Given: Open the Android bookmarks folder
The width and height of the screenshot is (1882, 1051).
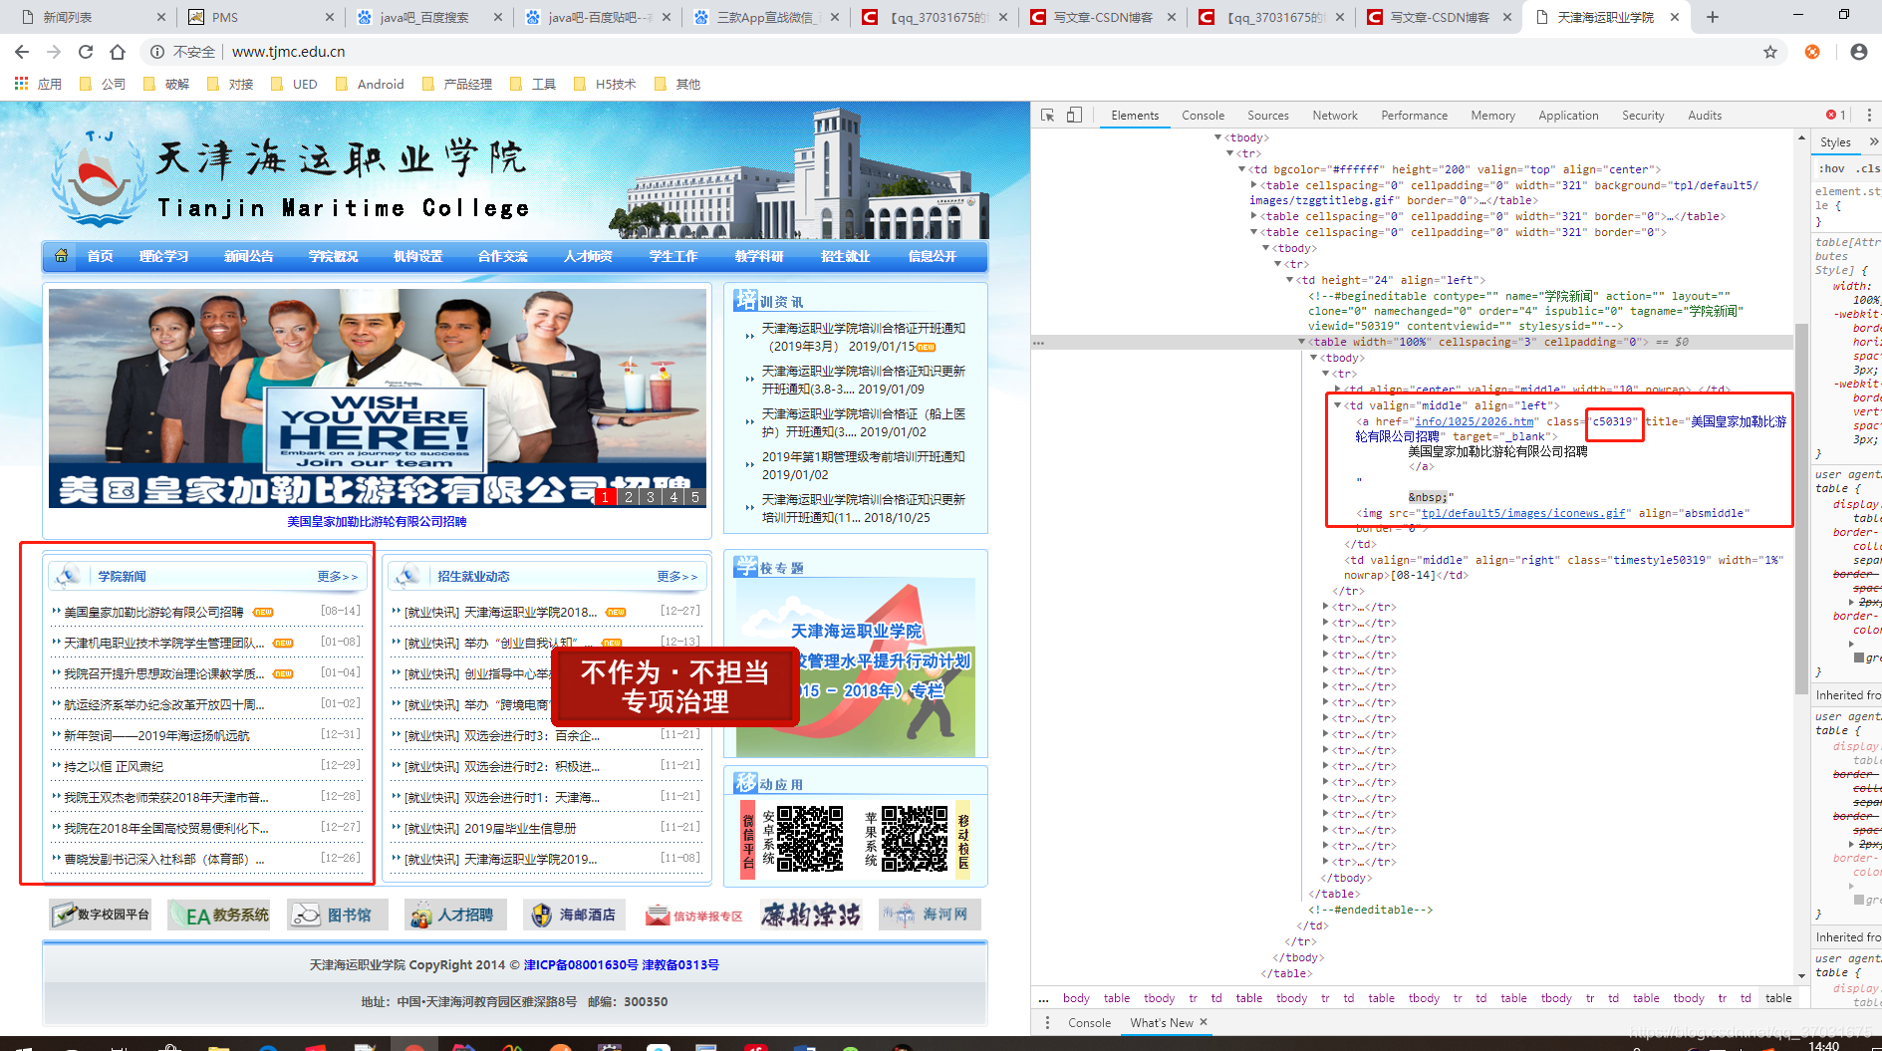Looking at the screenshot, I should tap(371, 84).
